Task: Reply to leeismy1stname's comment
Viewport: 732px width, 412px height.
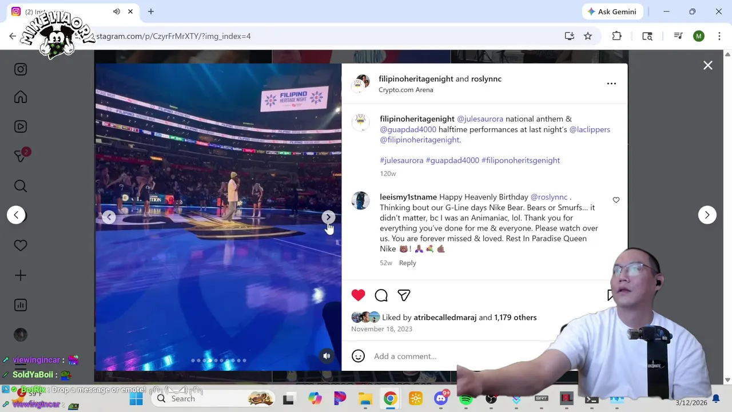Action: pyautogui.click(x=407, y=263)
